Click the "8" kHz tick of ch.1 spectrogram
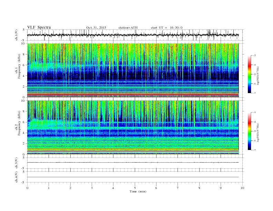 pyautogui.click(x=24, y=54)
